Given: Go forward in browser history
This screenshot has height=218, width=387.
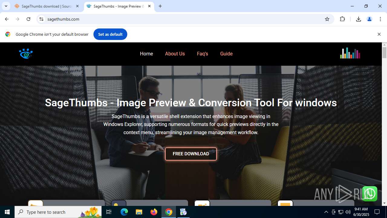Looking at the screenshot, I should (x=18, y=19).
